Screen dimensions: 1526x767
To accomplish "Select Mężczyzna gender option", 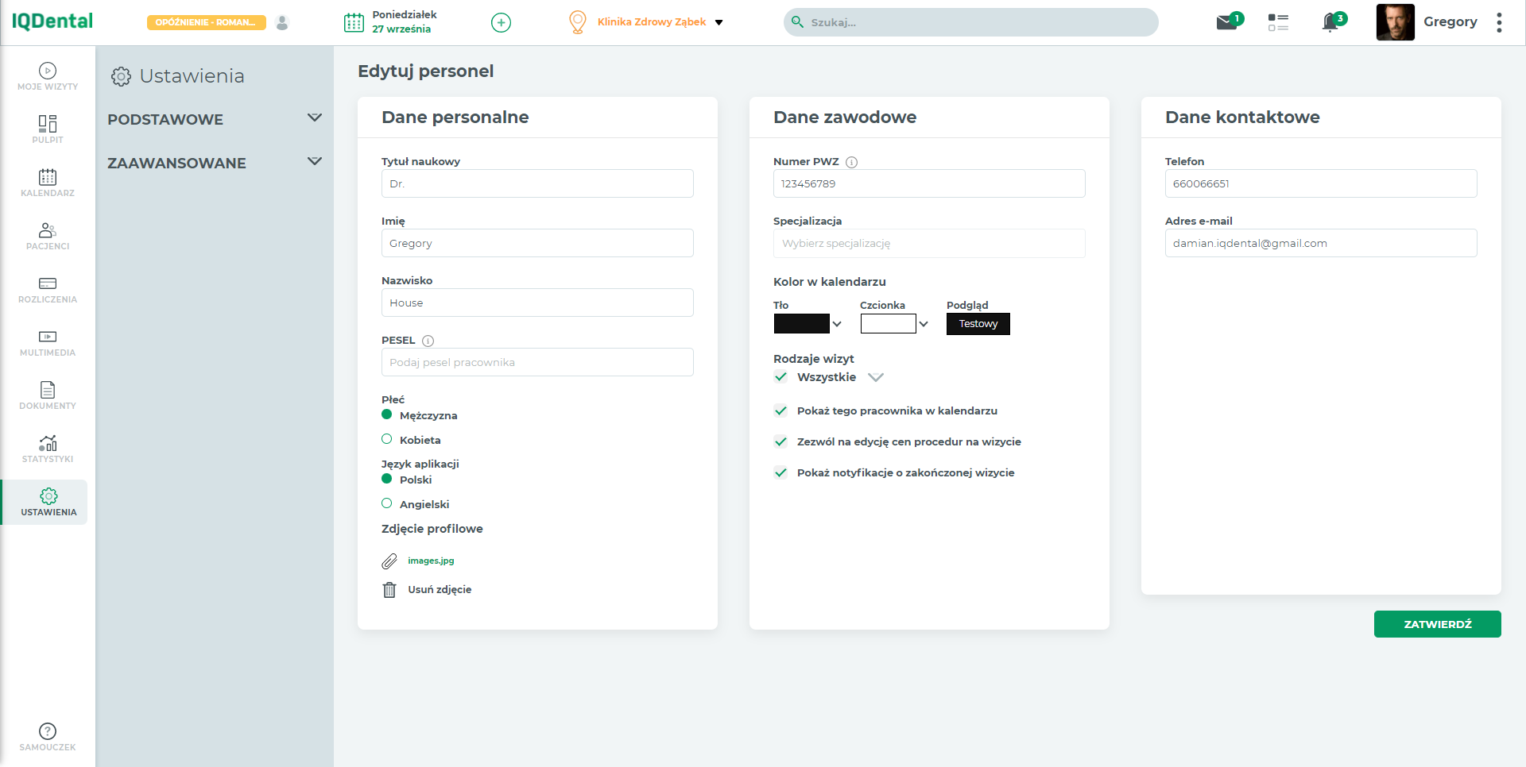I will tap(387, 414).
